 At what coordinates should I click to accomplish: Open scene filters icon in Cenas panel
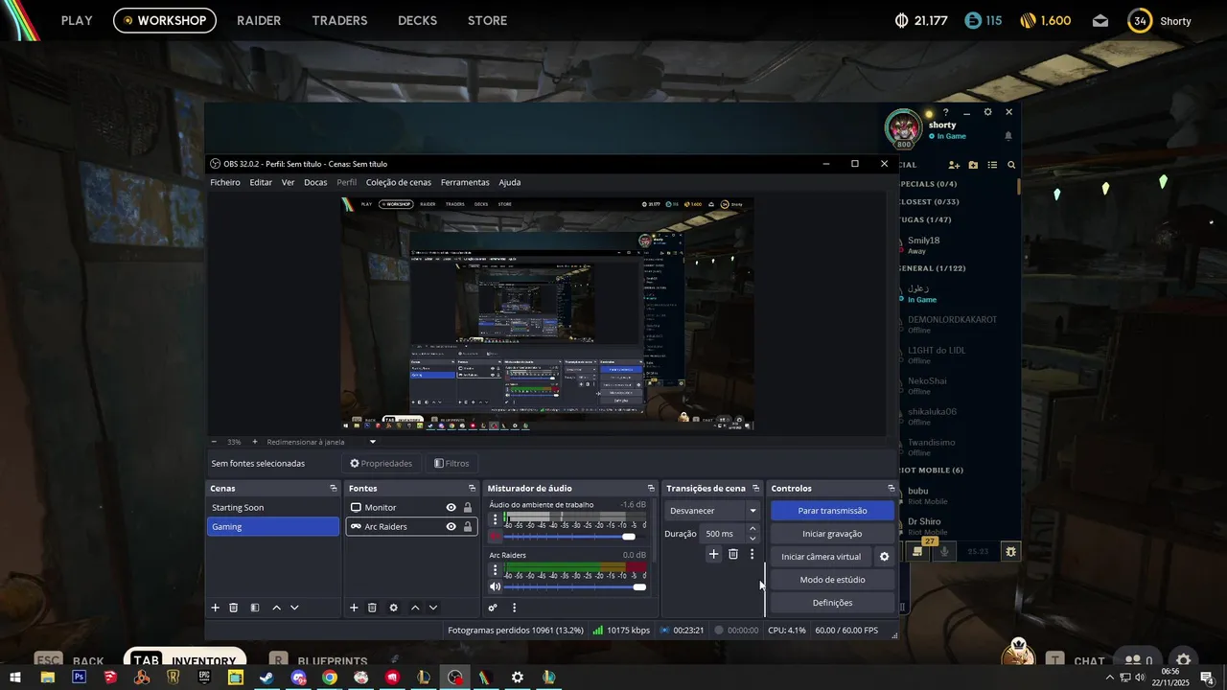tap(255, 608)
